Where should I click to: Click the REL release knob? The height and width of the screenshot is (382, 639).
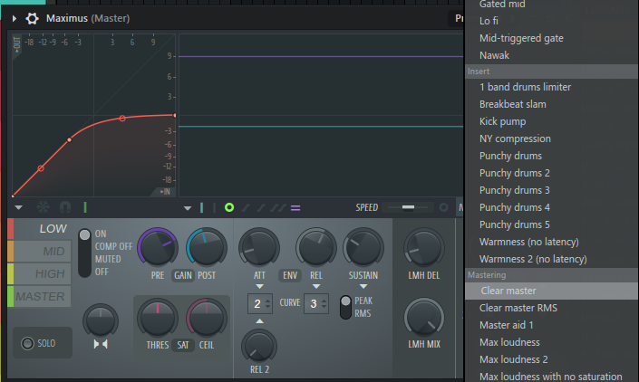(x=315, y=247)
